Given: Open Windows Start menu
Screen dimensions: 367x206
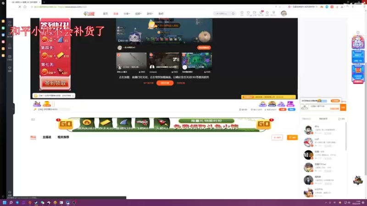Looking at the screenshot, I should pos(5,202).
